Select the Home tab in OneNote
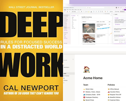 click(x=65, y=10)
